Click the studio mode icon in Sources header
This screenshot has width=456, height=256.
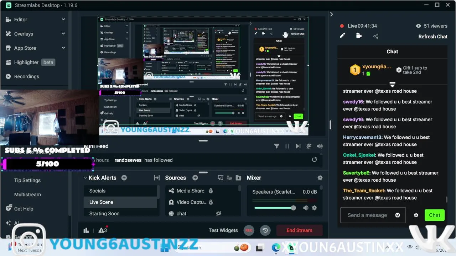(221, 178)
